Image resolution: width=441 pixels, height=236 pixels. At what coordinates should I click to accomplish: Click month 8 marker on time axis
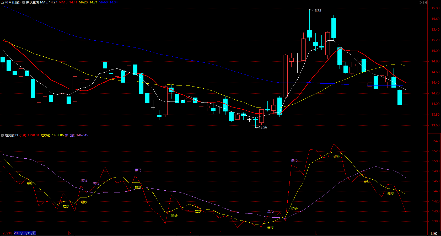click(x=316, y=233)
